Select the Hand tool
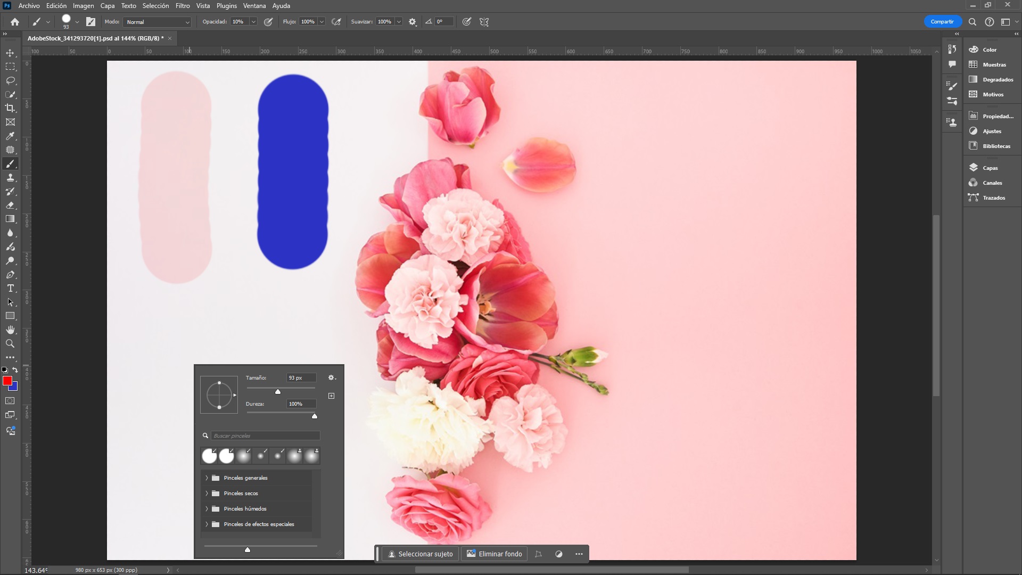Image resolution: width=1022 pixels, height=575 pixels. [x=10, y=330]
